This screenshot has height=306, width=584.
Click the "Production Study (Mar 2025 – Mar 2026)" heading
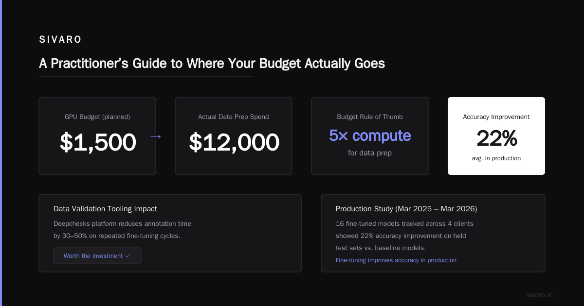click(x=406, y=209)
